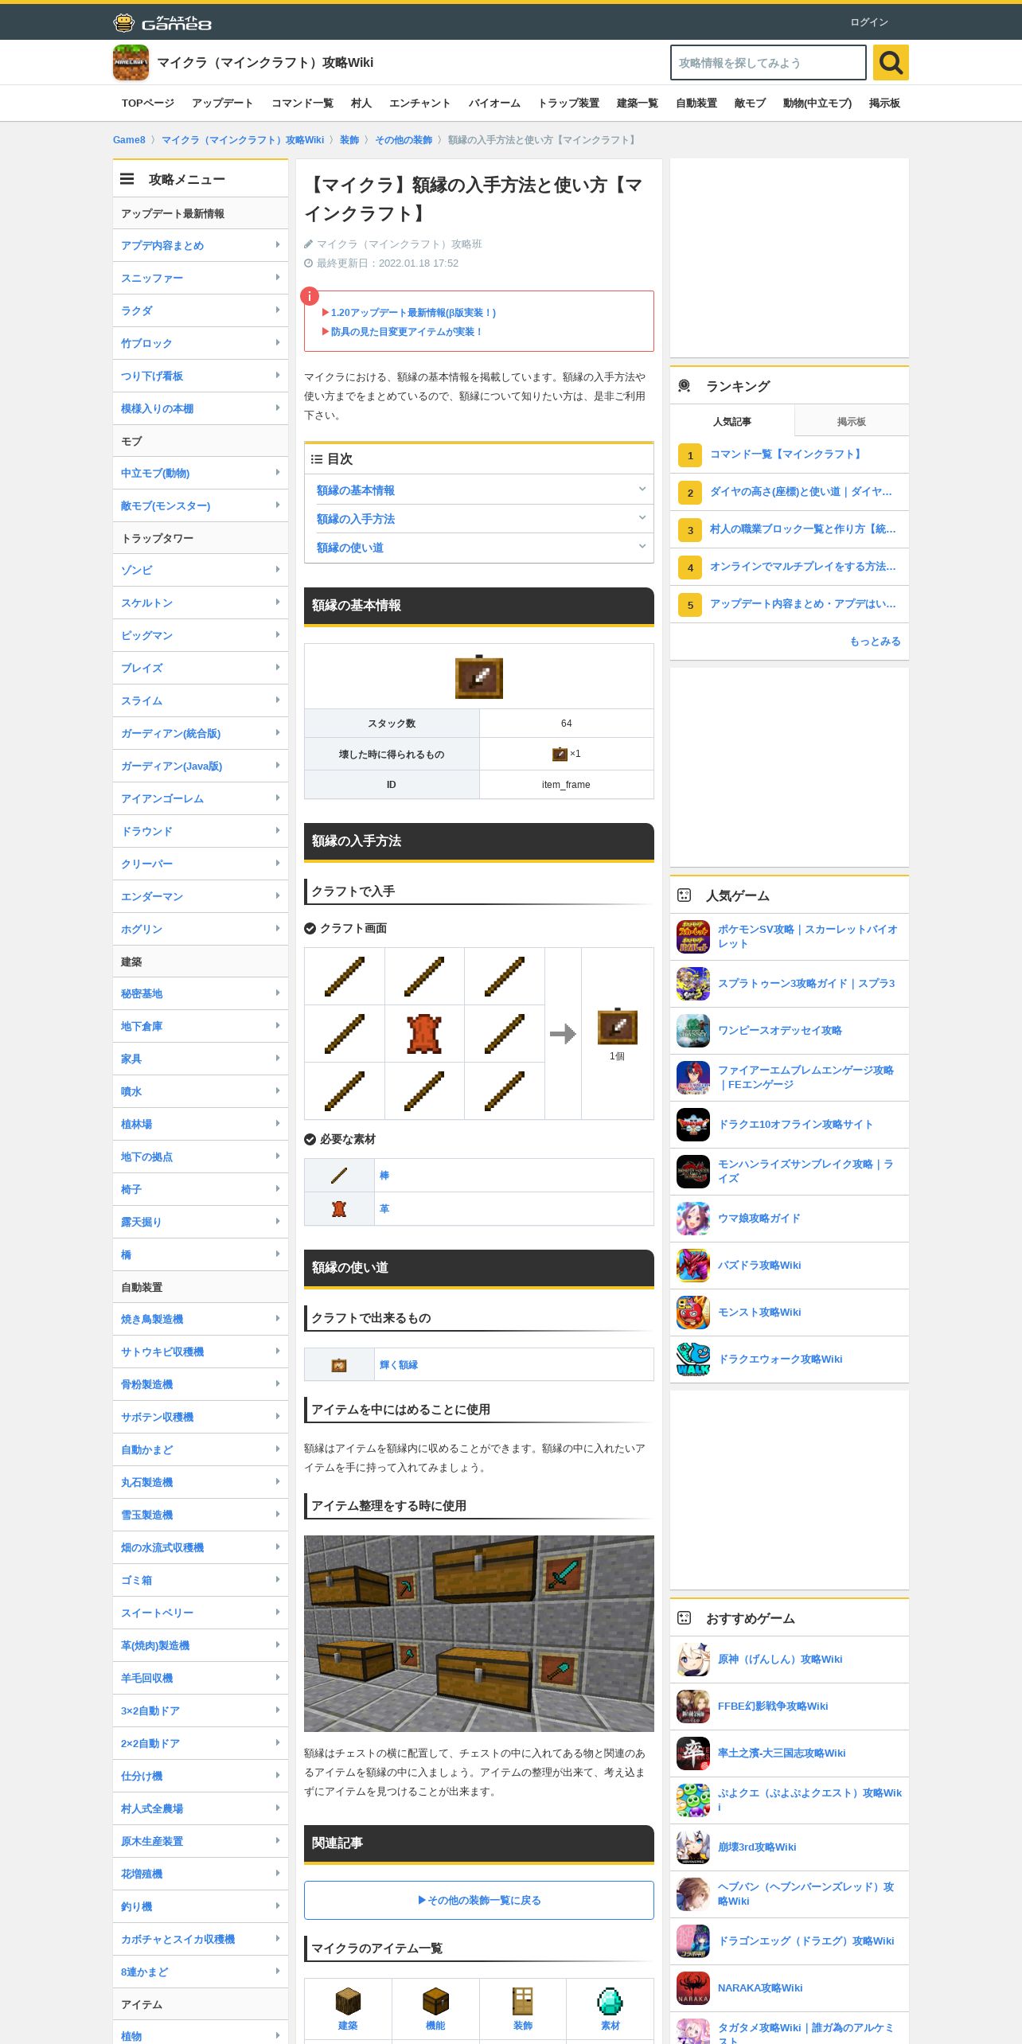1022x2044 pixels.
Task: Click the glow item frame icon
Action: point(339,1365)
